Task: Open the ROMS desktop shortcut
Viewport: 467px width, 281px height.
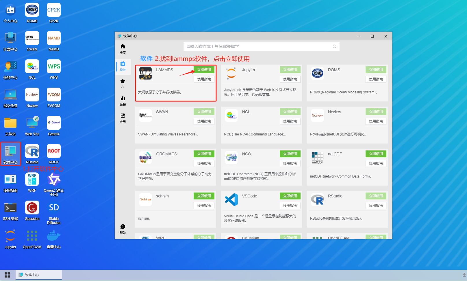Action: click(32, 13)
